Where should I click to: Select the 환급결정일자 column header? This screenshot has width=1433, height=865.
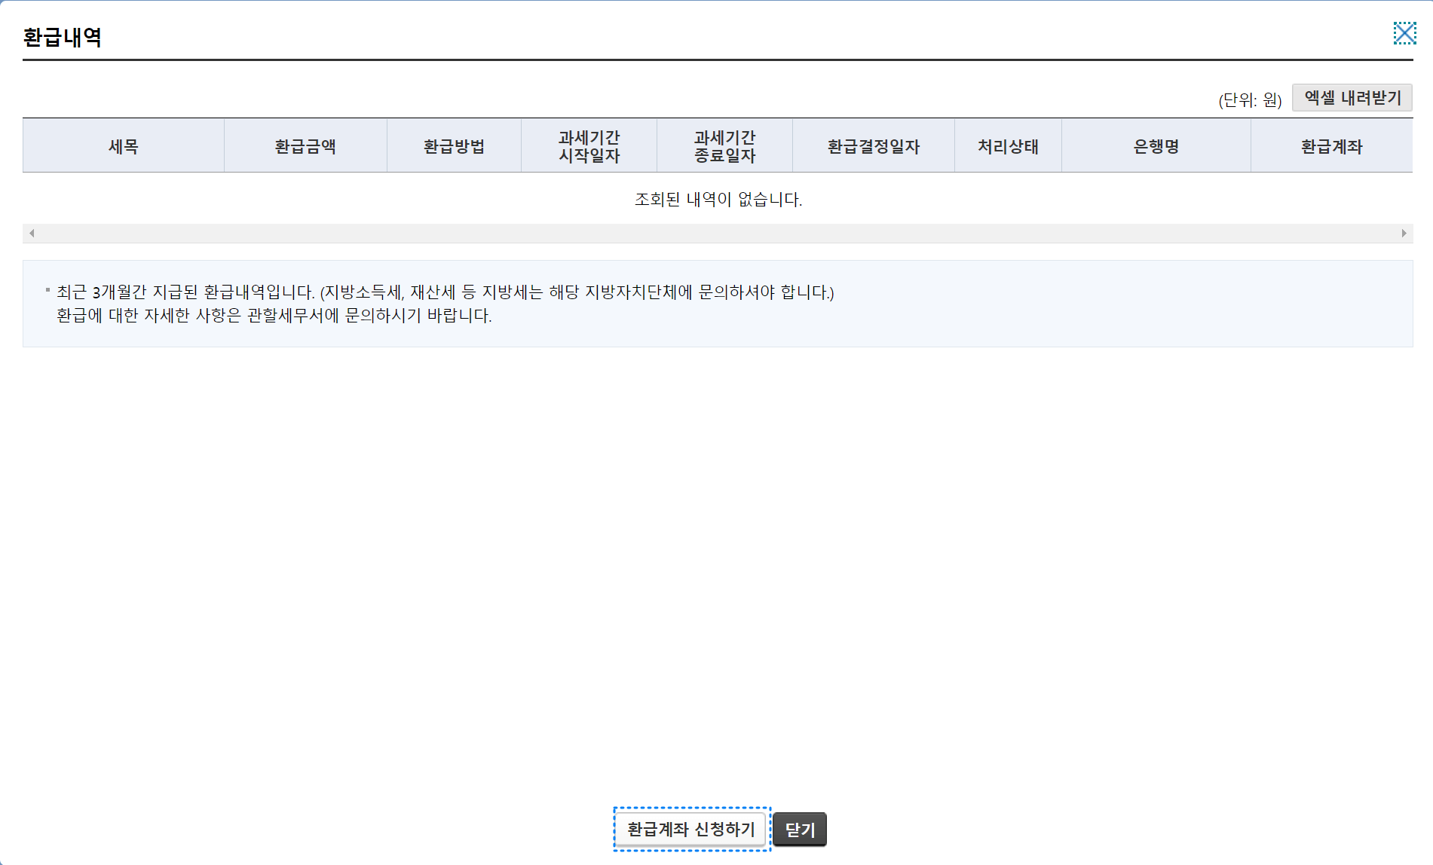point(873,145)
